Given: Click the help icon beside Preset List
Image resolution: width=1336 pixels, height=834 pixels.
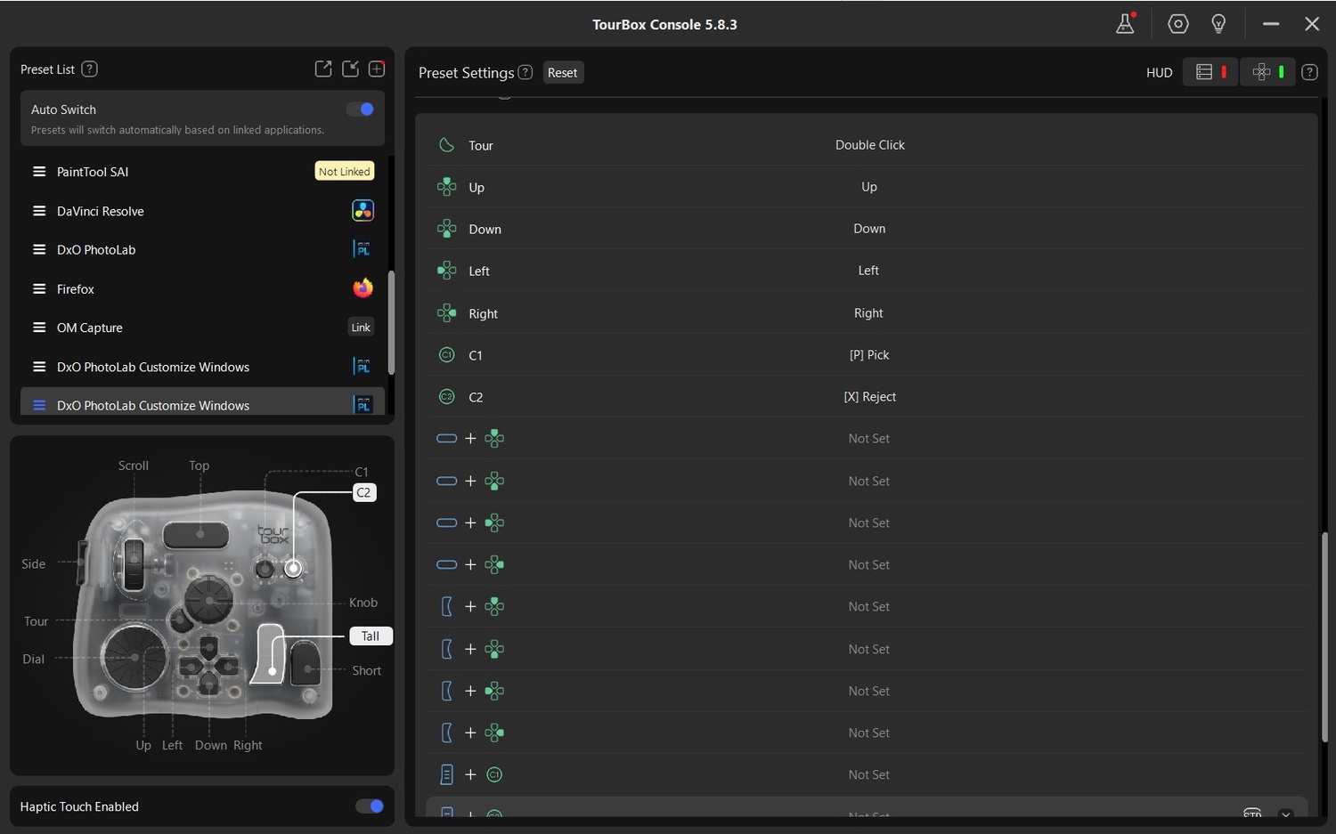Looking at the screenshot, I should coord(89,69).
